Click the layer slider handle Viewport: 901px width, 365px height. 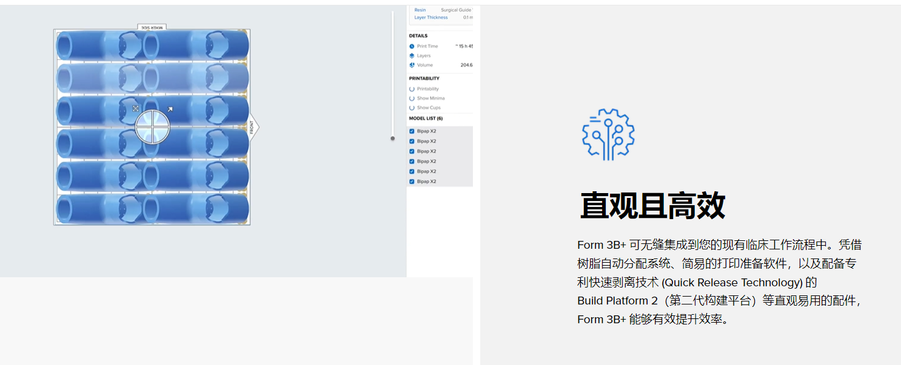(x=393, y=139)
